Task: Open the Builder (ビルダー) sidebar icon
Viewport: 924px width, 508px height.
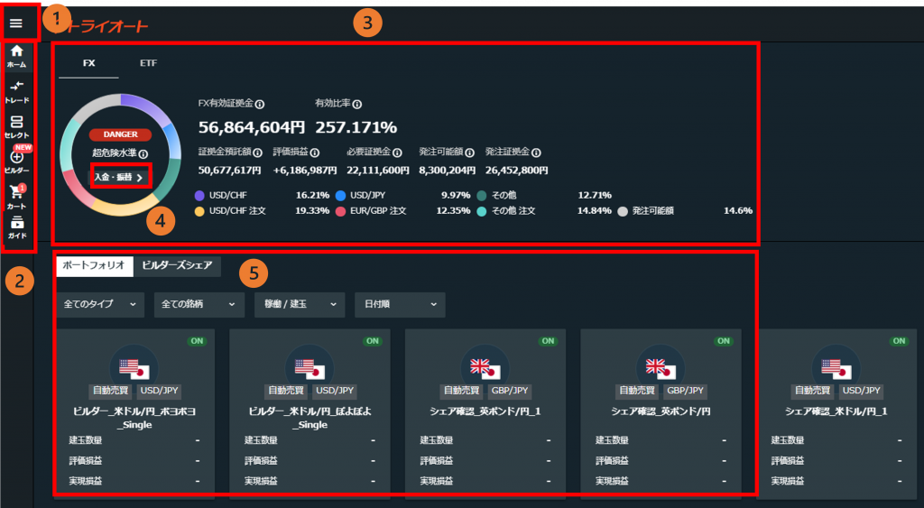Action: pos(16,162)
